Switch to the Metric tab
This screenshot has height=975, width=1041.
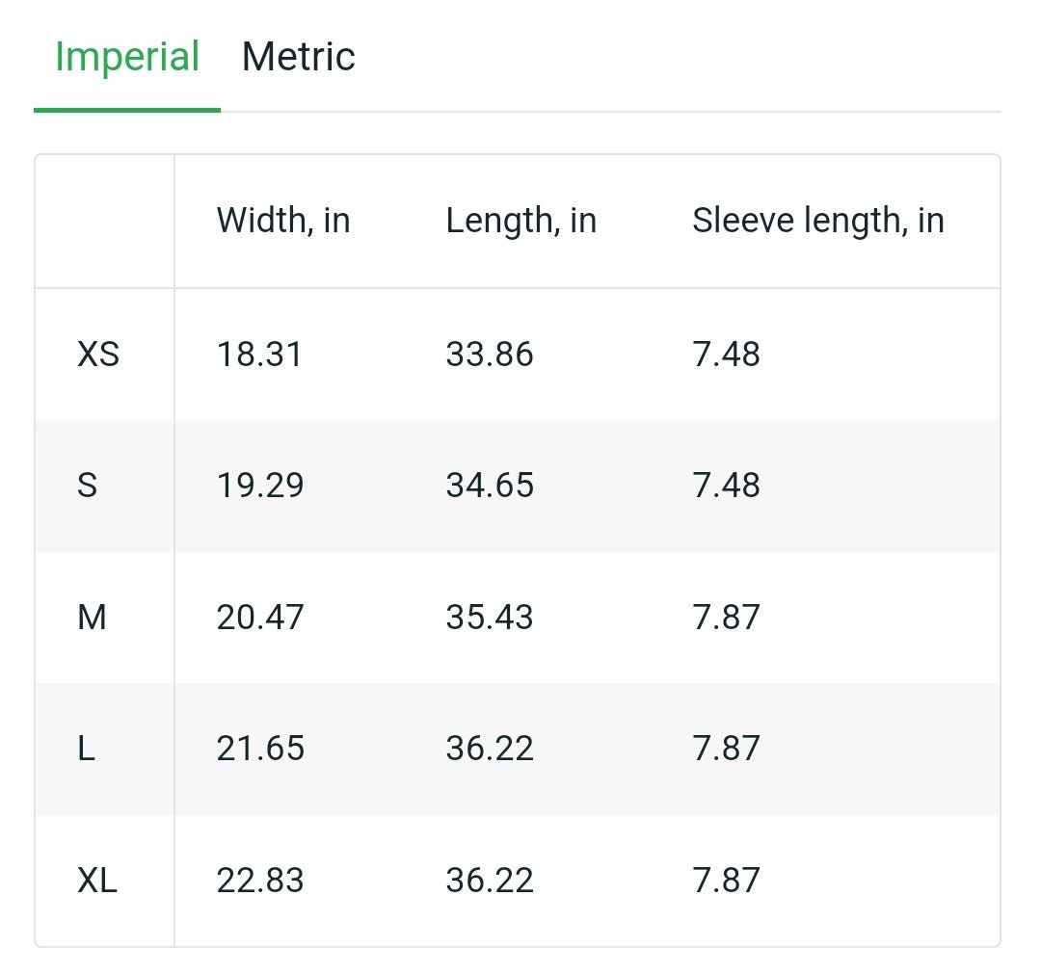[x=298, y=57]
